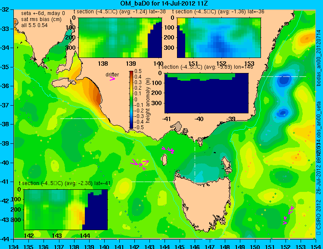Click the magenta drifter legend arrow
Screen dimensions: 323x249
pos(112,79)
